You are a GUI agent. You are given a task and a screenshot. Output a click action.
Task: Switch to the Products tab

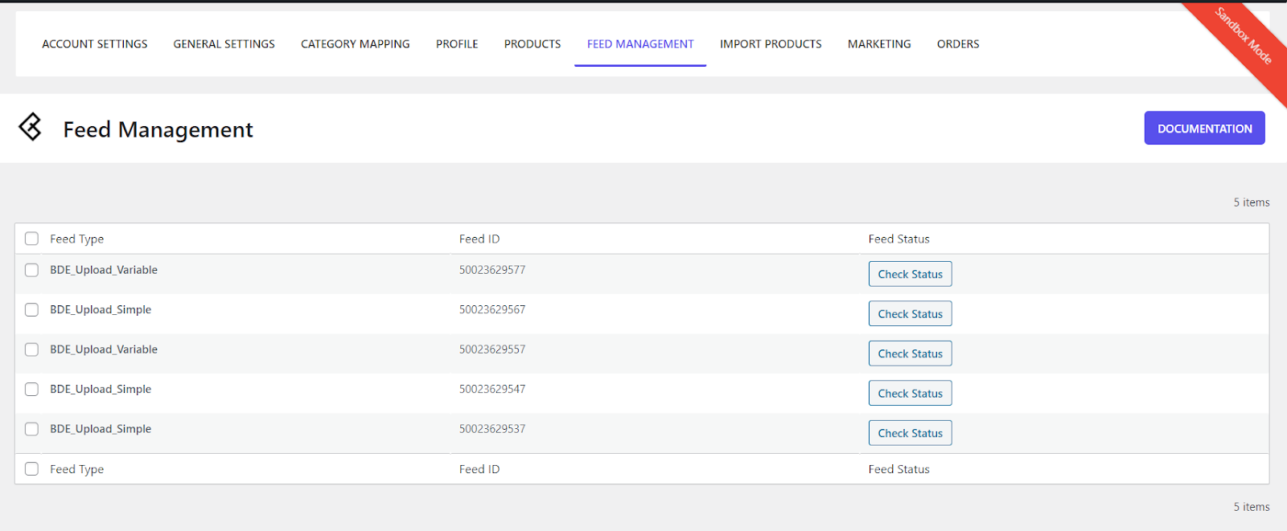pos(532,44)
